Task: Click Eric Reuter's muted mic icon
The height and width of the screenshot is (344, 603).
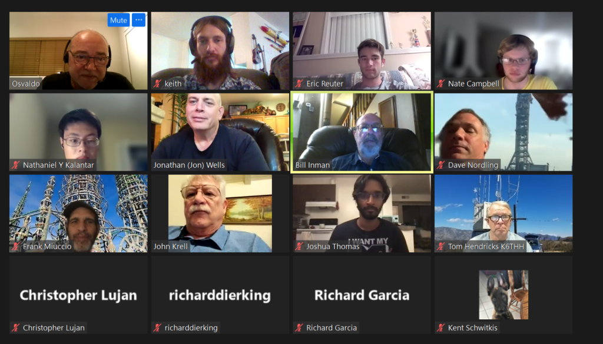Action: point(299,84)
